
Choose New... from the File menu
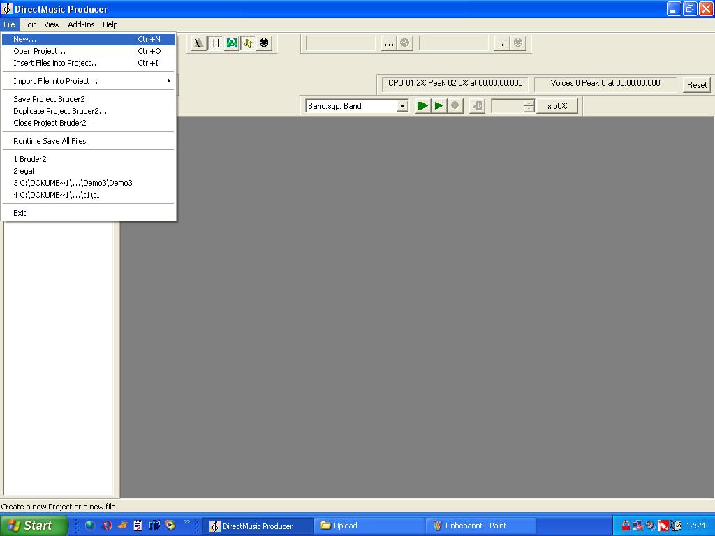[x=25, y=39]
